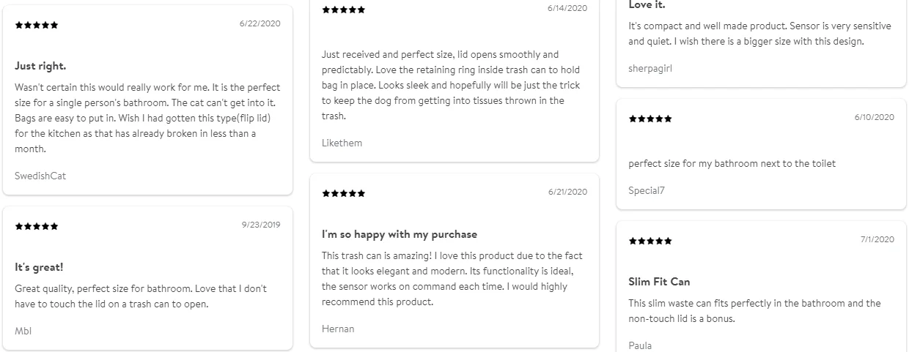909x352 pixels.
Task: Select the sherpagirl reviewer name
Action: [650, 68]
